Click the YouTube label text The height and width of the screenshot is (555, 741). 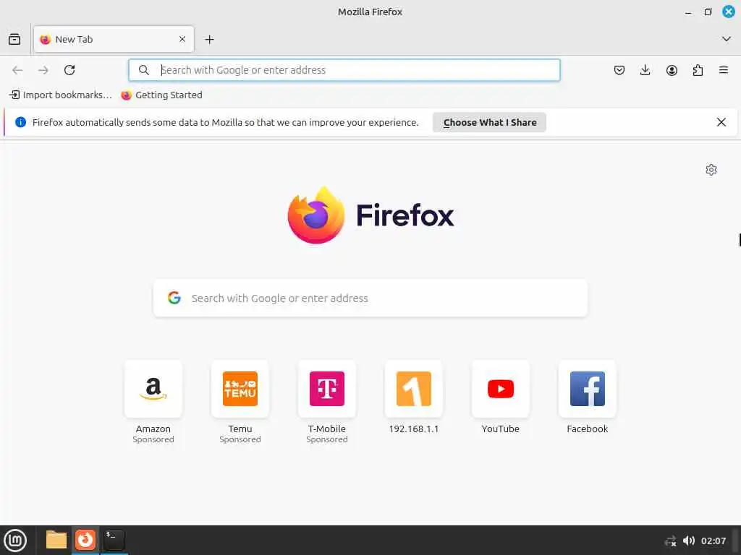coord(501,429)
